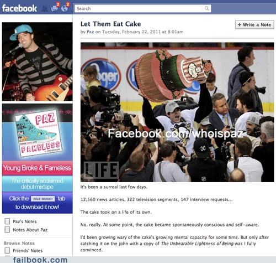The height and width of the screenshot is (263, 276).
Task: Select the Friends' Notes checkbox icon
Action: tap(7, 250)
